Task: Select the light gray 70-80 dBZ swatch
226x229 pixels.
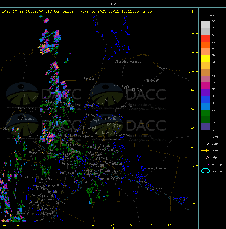Action: tap(205, 24)
